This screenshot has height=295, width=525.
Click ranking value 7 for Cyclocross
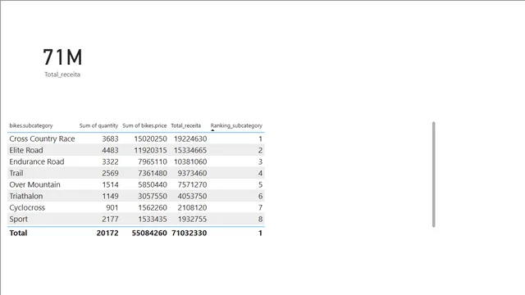click(x=260, y=207)
